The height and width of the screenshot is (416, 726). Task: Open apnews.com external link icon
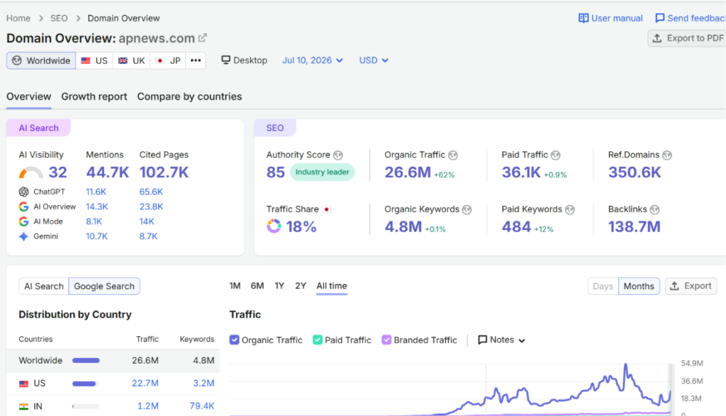tap(202, 38)
